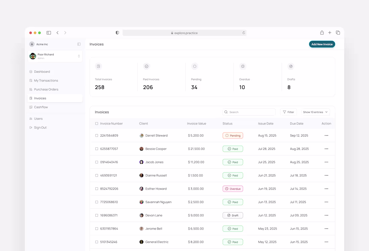Viewport: 369px width, 251px height.
Task: Click client name Darrell Steward
Action: (157, 135)
